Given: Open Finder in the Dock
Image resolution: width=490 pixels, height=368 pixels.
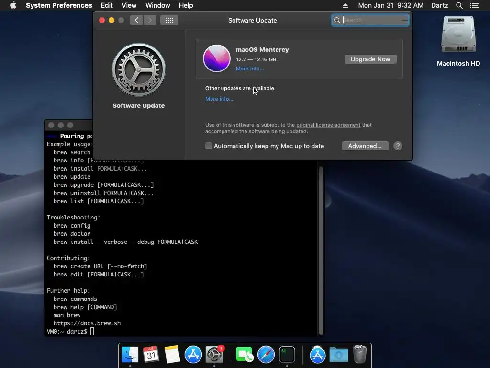Looking at the screenshot, I should [130, 355].
